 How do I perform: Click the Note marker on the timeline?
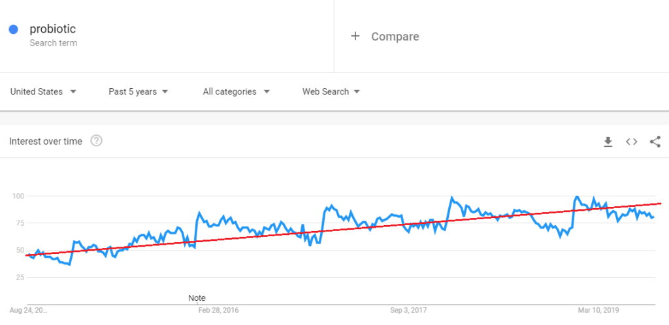pos(197,298)
